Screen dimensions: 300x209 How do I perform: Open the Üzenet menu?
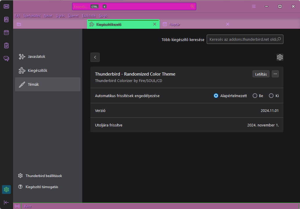74,16
